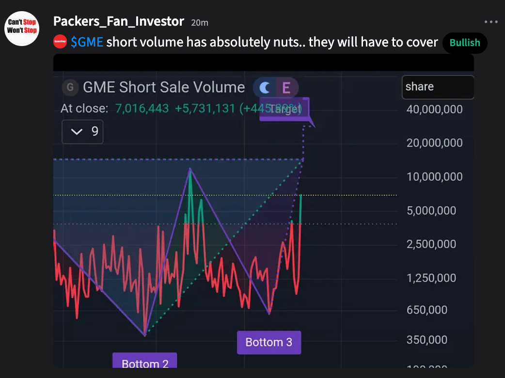This screenshot has width=505, height=378.
Task: Click the 10,000,000 axis label
Action: click(x=434, y=177)
